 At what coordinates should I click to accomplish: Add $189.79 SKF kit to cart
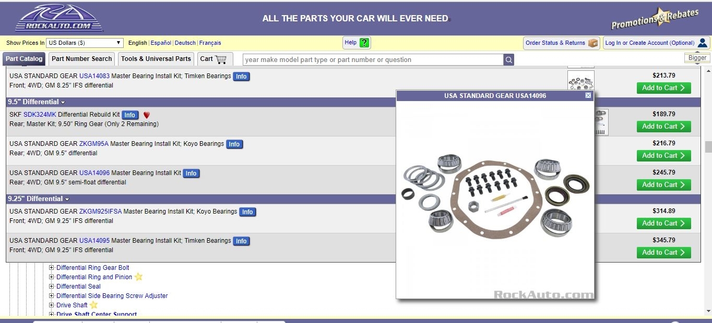tap(664, 127)
